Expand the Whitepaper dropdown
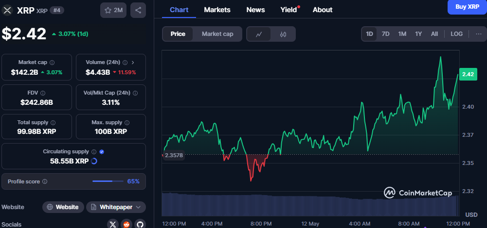This screenshot has width=487, height=228. (116, 207)
